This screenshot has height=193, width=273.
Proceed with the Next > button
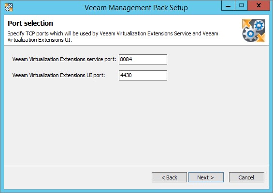tap(206, 177)
